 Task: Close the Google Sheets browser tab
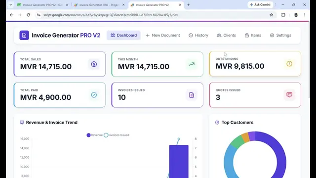click(x=67, y=5)
